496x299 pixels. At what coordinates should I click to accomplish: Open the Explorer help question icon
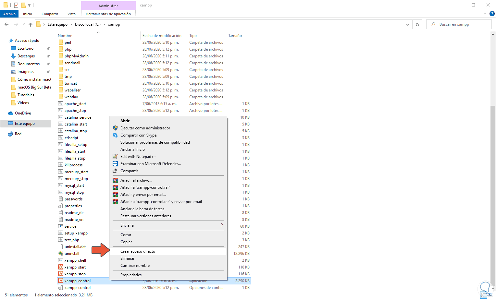point(492,14)
